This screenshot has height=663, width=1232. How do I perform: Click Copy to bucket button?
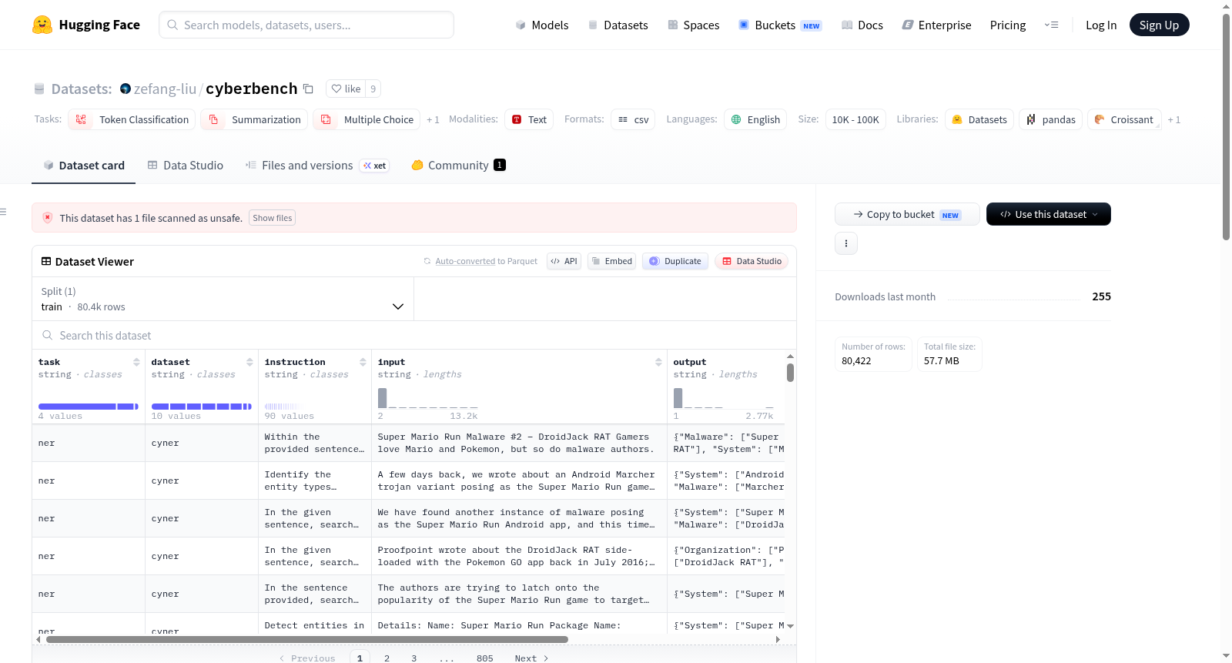[x=907, y=214]
